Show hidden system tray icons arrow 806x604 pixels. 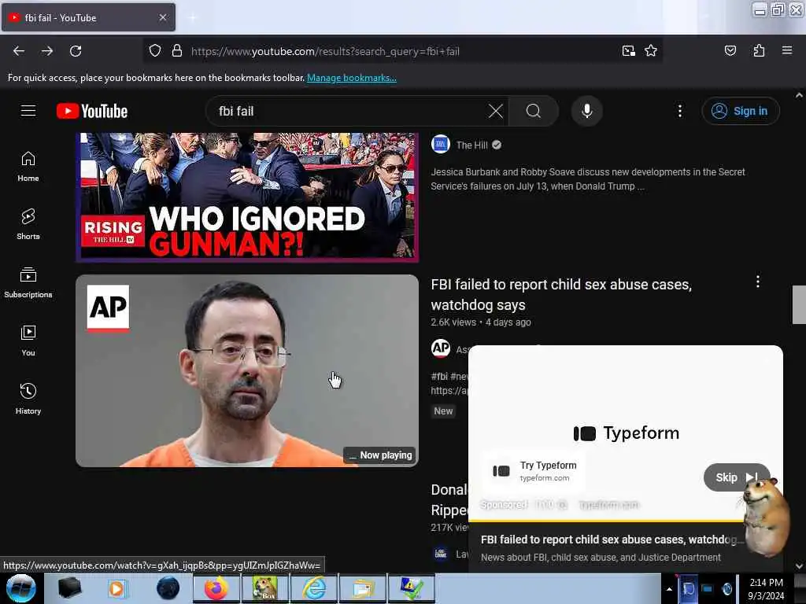pos(669,589)
